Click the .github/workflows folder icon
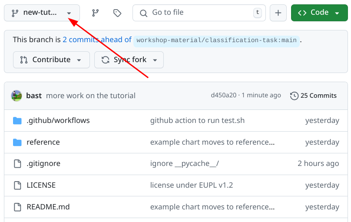Image resolution: width=351 pixels, height=222 pixels. click(x=17, y=120)
